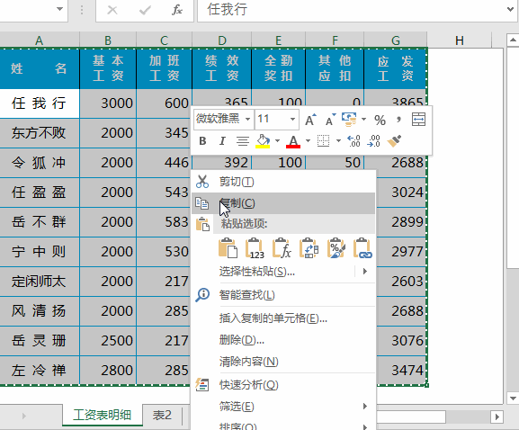This screenshot has height=430, width=519.
Task: Click 左冷禅 base salary 2800 cell
Action: (108, 371)
